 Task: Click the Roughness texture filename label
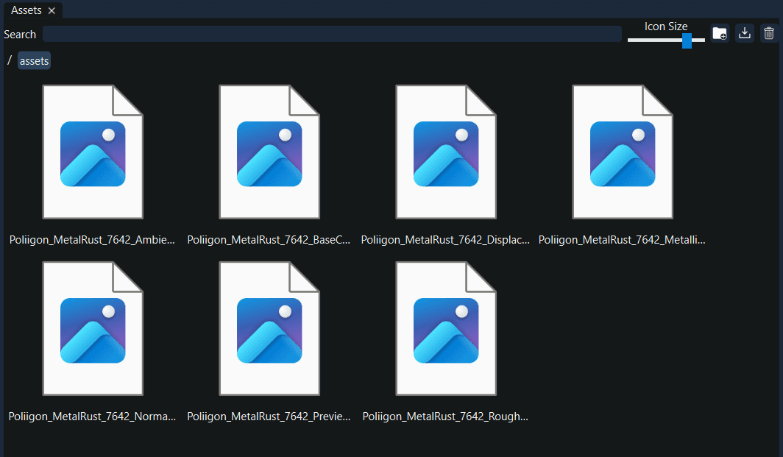click(x=444, y=416)
